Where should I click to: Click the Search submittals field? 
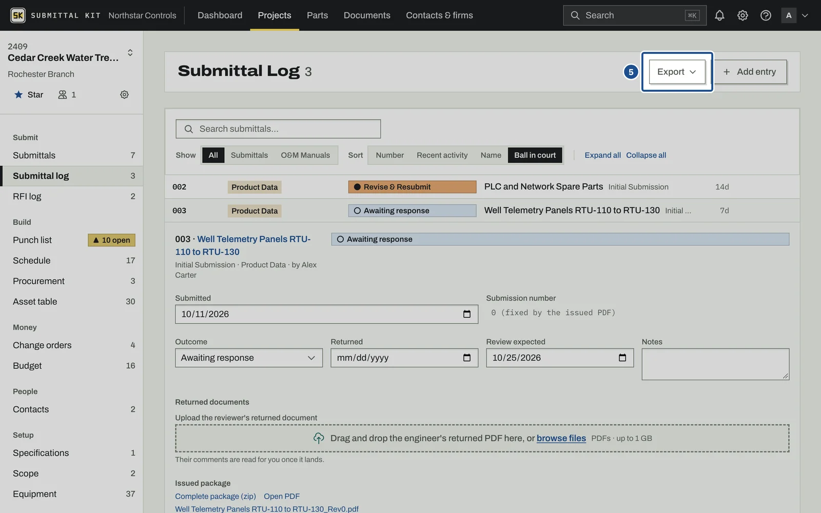278,129
